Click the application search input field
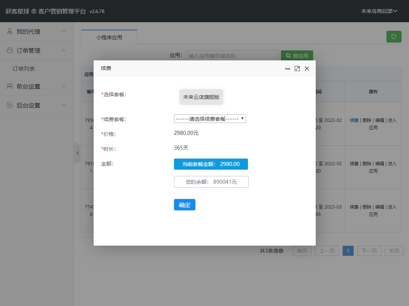This screenshot has height=306, width=409. tap(232, 56)
